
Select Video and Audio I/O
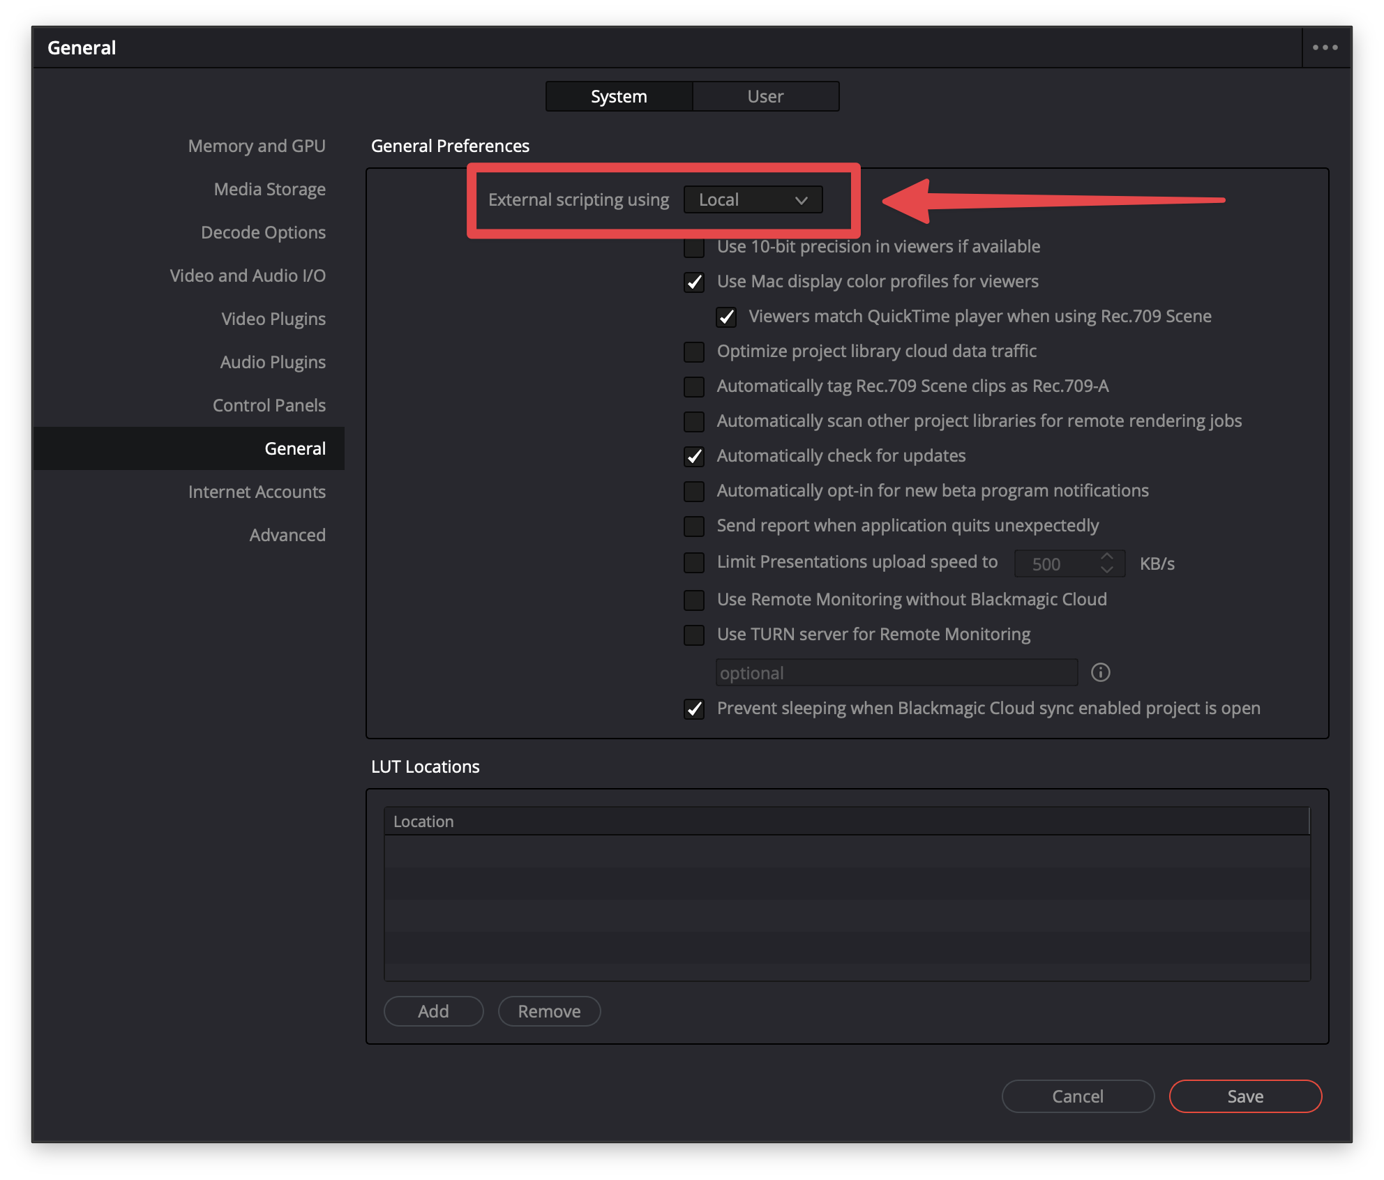248,275
